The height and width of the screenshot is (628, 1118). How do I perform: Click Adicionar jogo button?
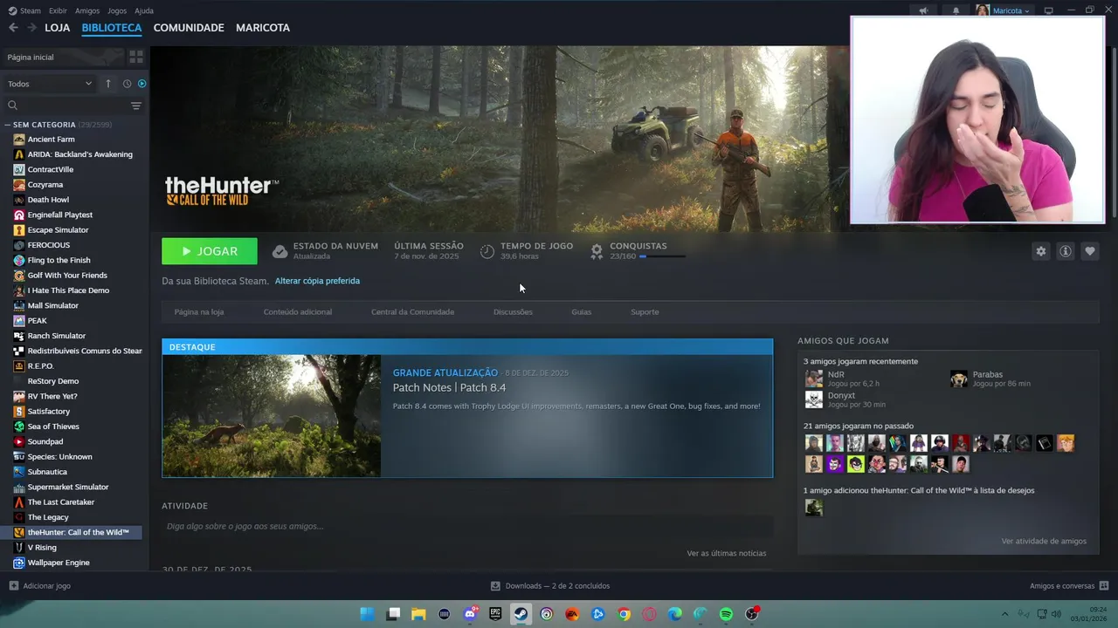tap(39, 586)
